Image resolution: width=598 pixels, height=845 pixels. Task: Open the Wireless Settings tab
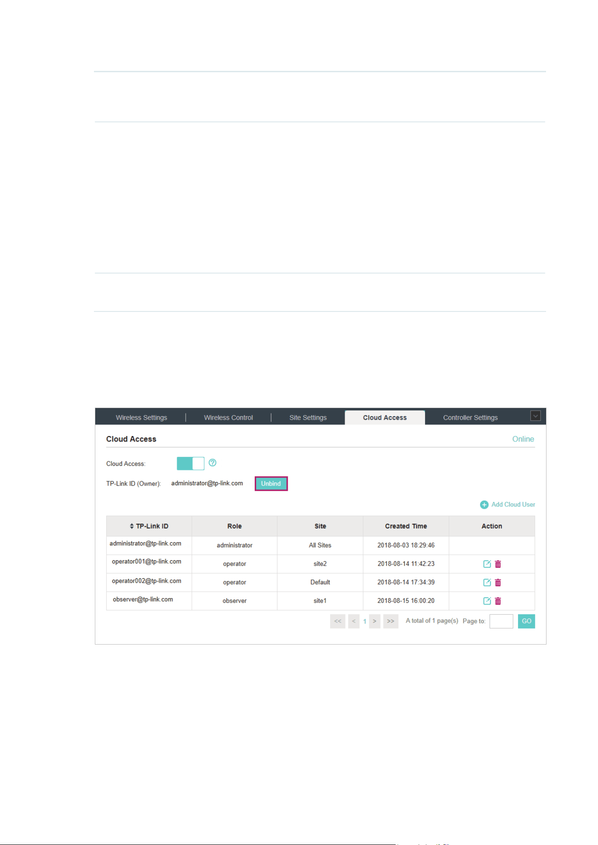(141, 418)
